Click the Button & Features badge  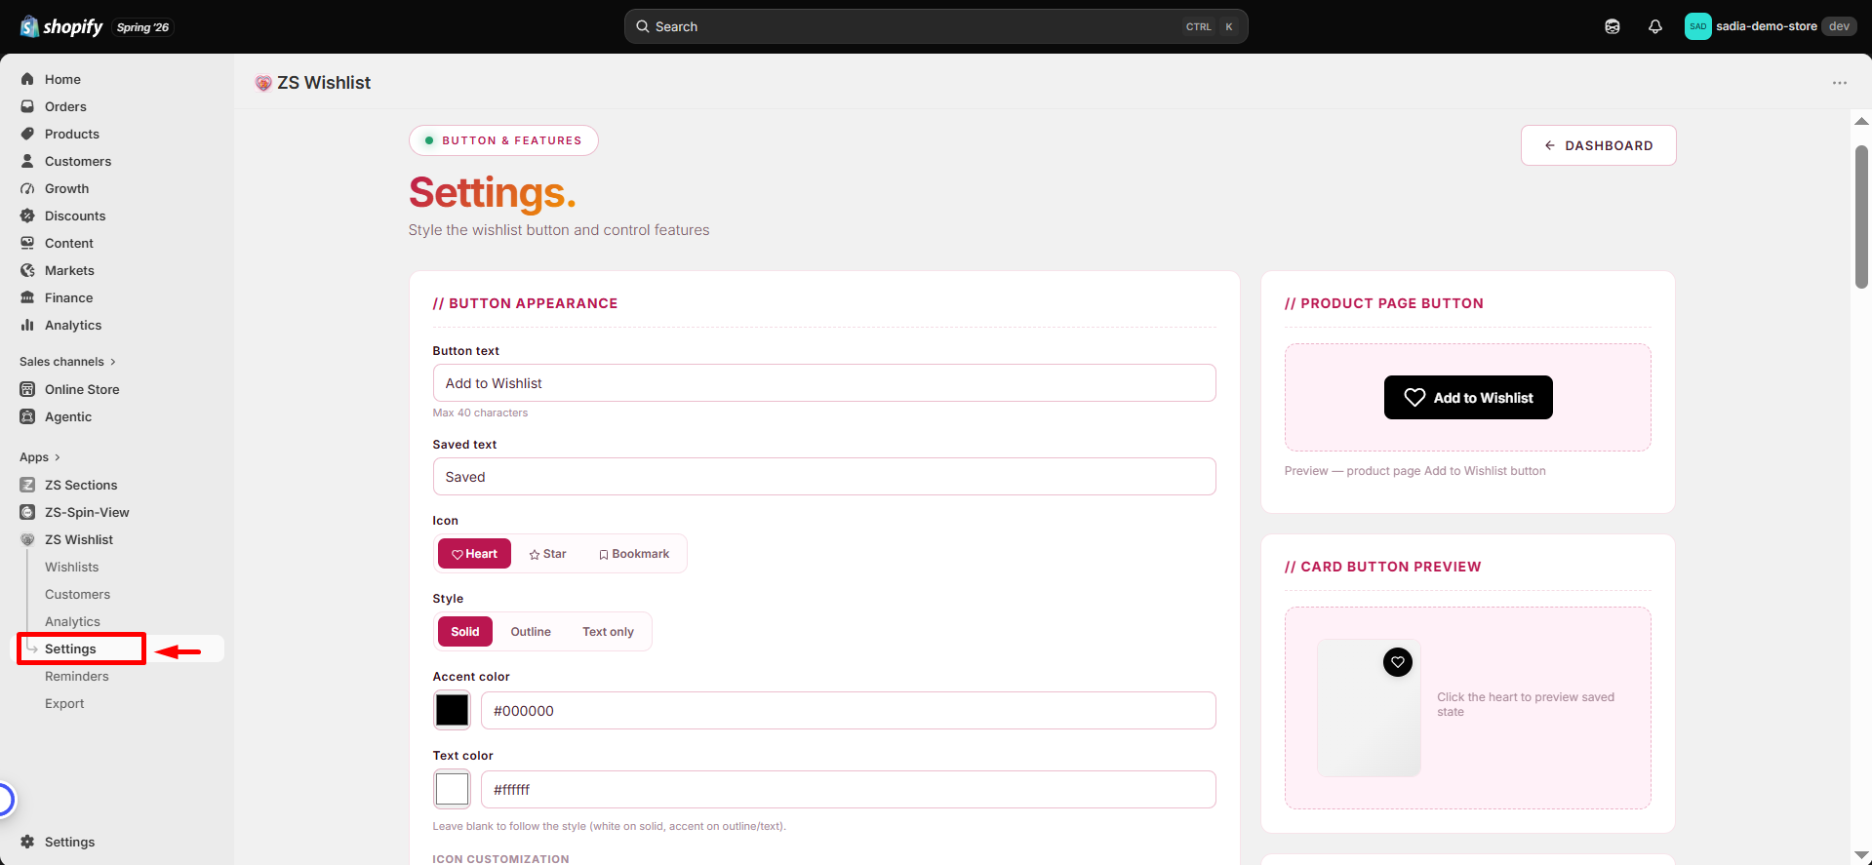click(x=503, y=140)
